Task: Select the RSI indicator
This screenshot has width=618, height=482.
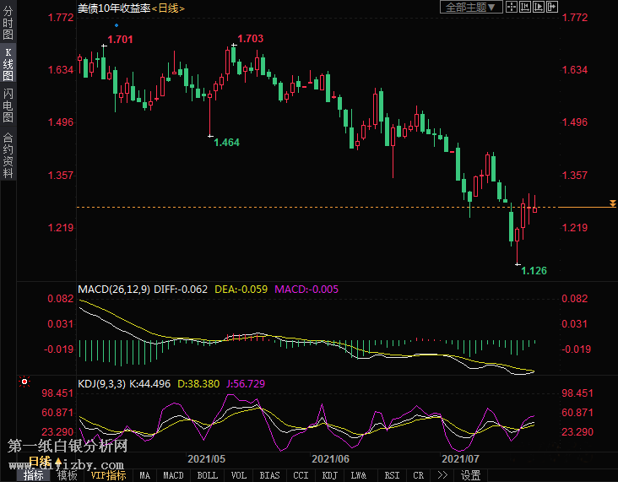Action: pyautogui.click(x=392, y=475)
